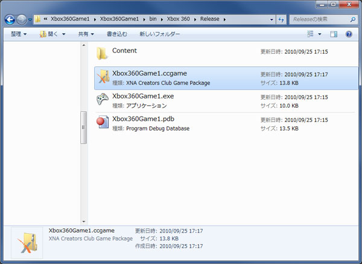Select the Xbox360Game1.ccgame package icon
This screenshot has width=362, height=264.
tap(103, 76)
